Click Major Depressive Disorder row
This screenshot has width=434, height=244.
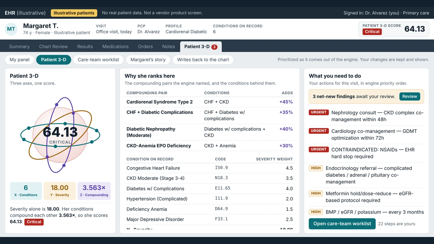pyautogui.click(x=210, y=219)
